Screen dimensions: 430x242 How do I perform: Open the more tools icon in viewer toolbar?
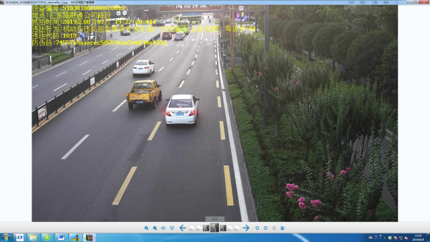(x=283, y=228)
